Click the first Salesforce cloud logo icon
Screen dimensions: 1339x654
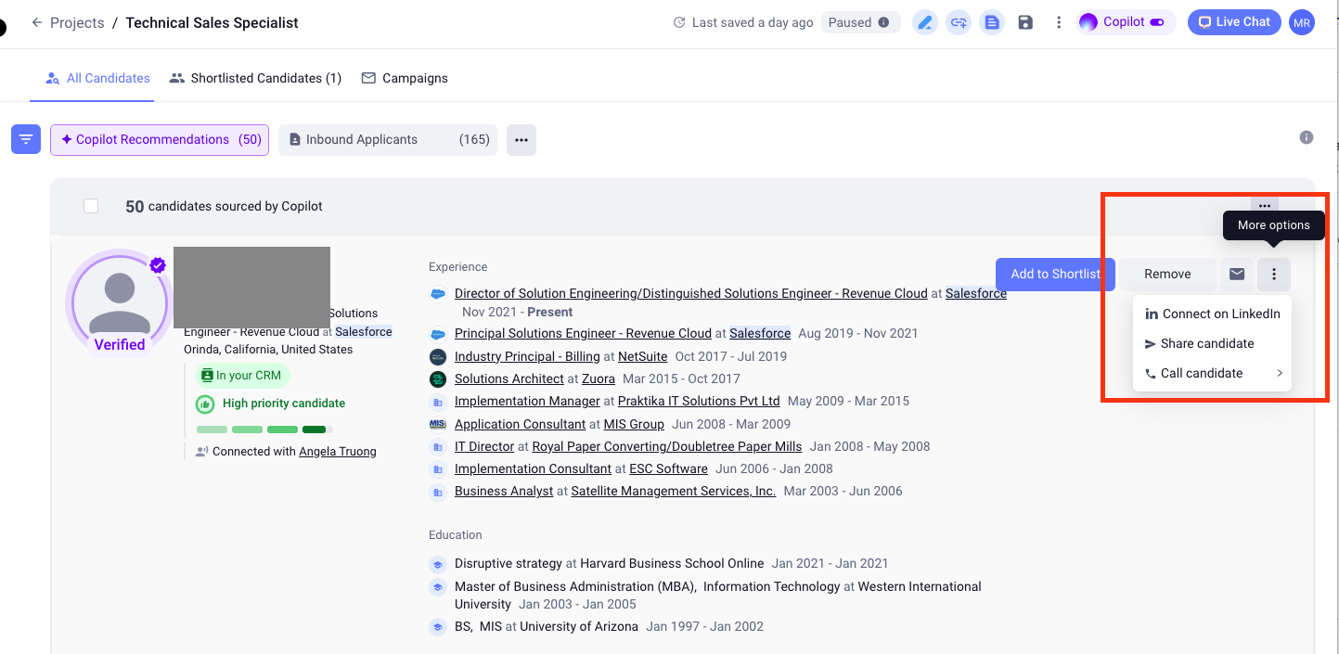(438, 294)
